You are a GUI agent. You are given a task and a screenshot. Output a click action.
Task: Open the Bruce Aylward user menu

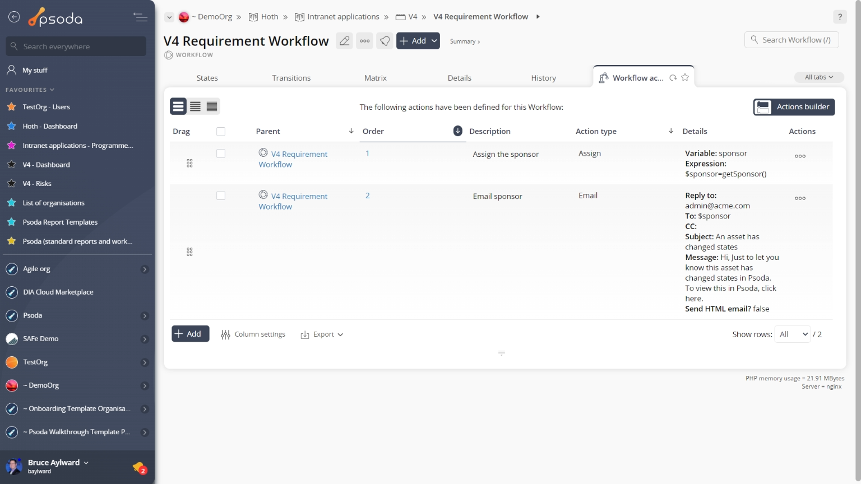point(58,463)
